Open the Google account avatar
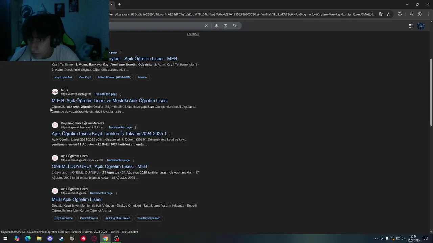 pyautogui.click(x=421, y=26)
